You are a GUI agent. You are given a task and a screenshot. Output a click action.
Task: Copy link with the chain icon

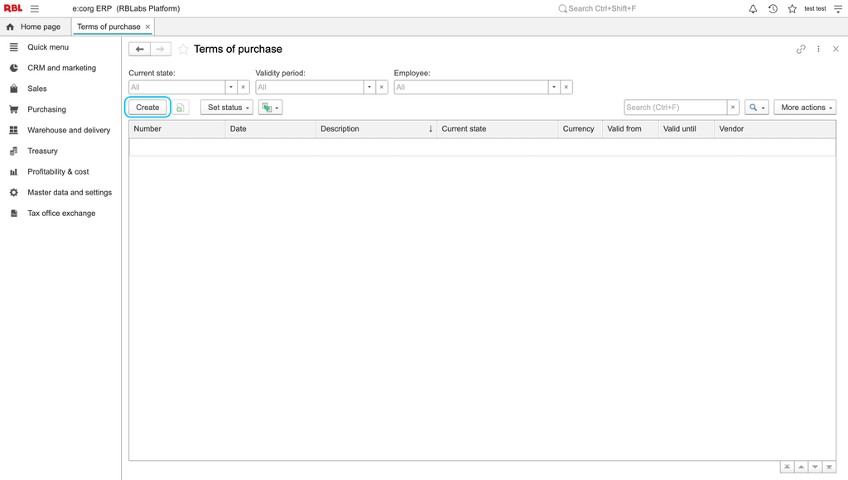click(x=801, y=49)
